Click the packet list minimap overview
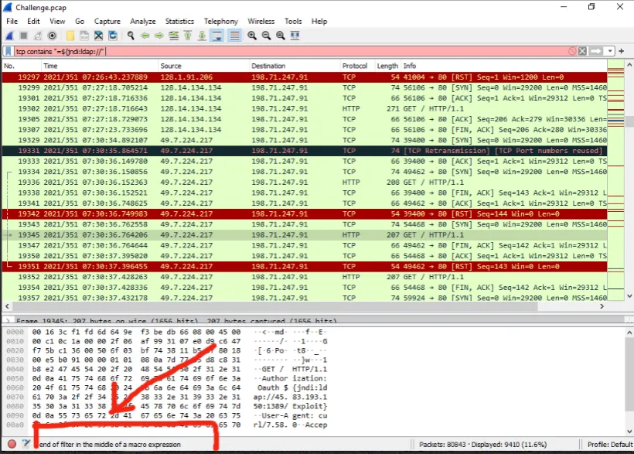The height and width of the screenshot is (454, 634). (x=615, y=180)
